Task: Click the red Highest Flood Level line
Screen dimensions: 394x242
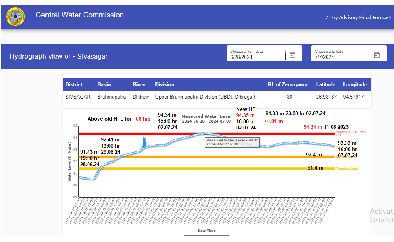Action: (x=116, y=134)
